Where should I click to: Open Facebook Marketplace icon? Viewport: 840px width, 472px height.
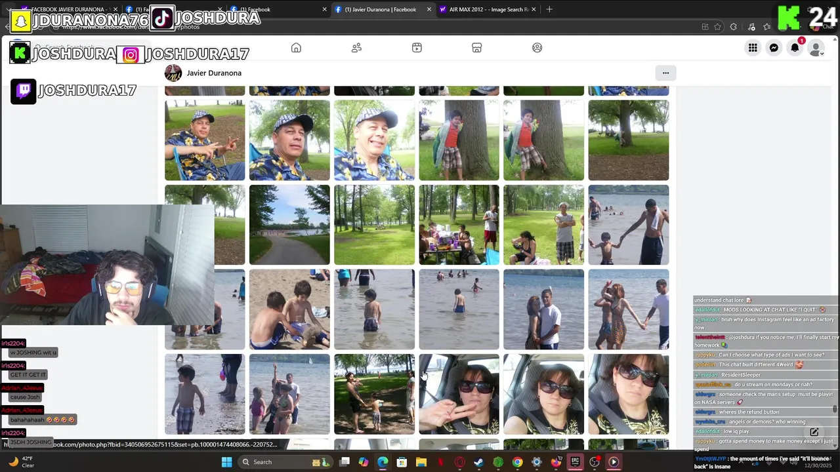point(477,48)
